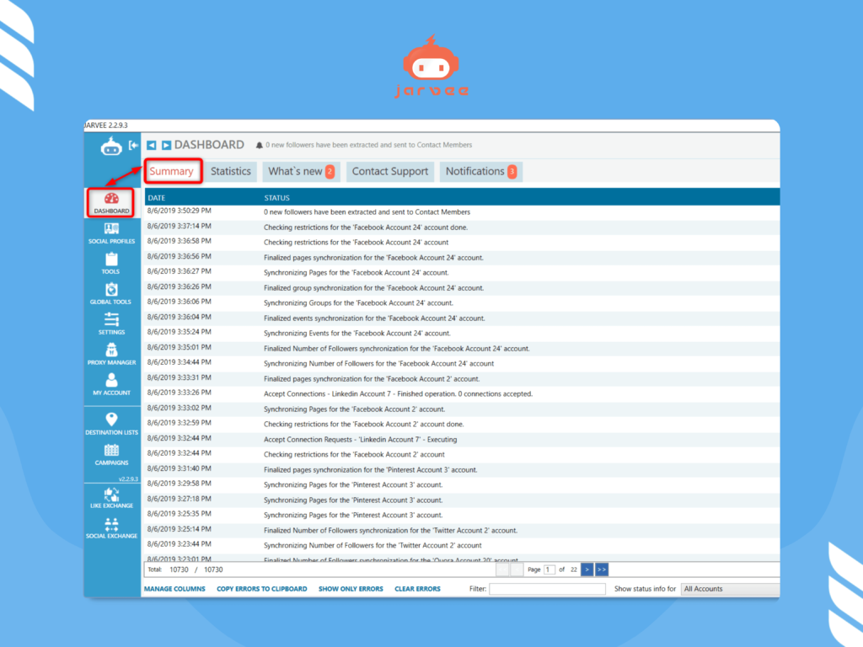863x647 pixels.
Task: Go to the next page of statuses
Action: (x=587, y=569)
